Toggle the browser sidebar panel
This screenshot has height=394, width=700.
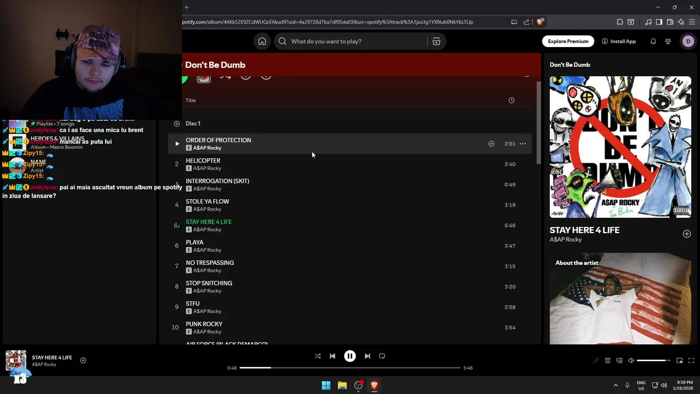click(x=659, y=22)
